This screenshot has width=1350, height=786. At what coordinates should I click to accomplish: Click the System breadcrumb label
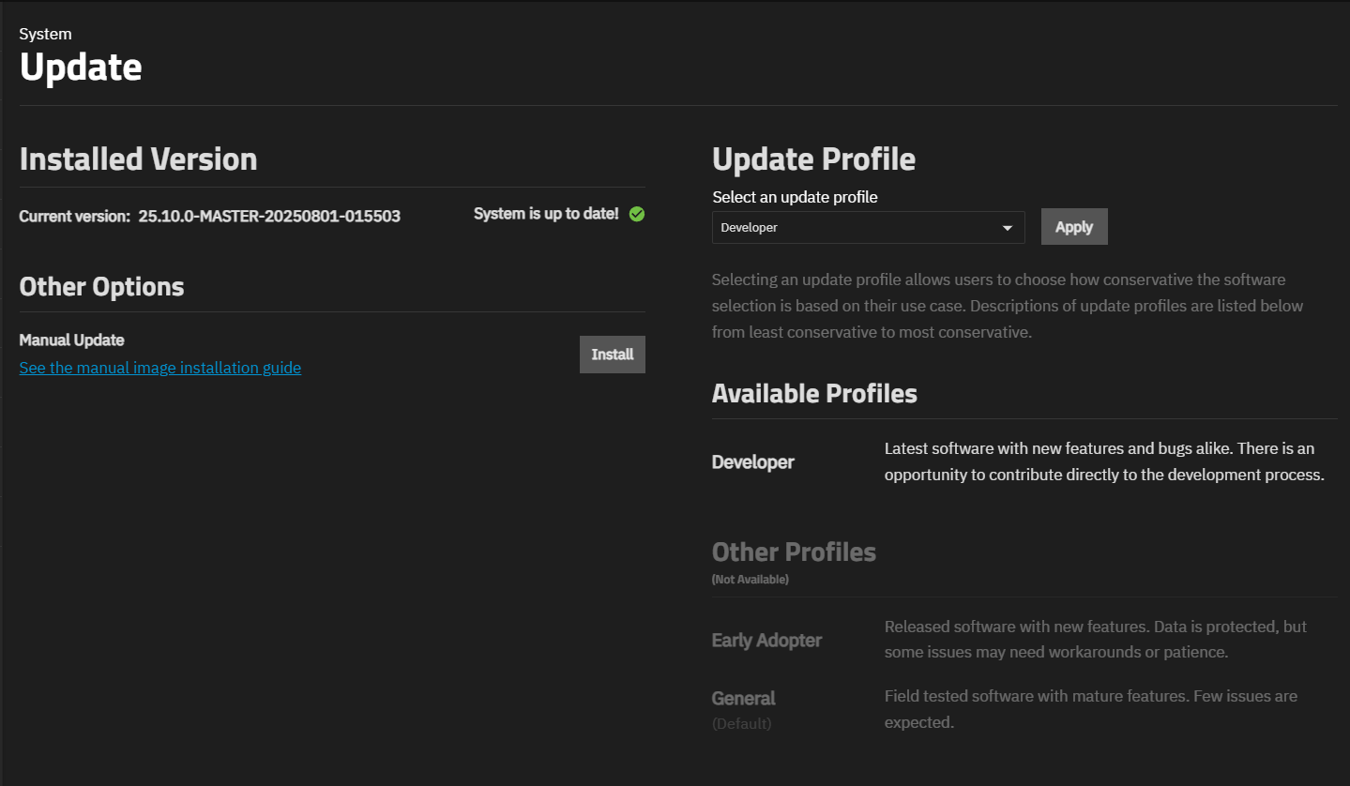click(x=45, y=34)
